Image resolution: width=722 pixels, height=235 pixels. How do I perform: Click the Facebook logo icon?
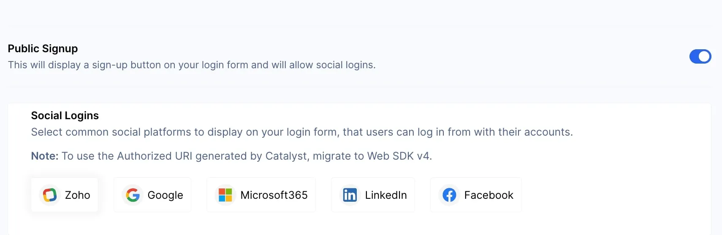coord(449,195)
